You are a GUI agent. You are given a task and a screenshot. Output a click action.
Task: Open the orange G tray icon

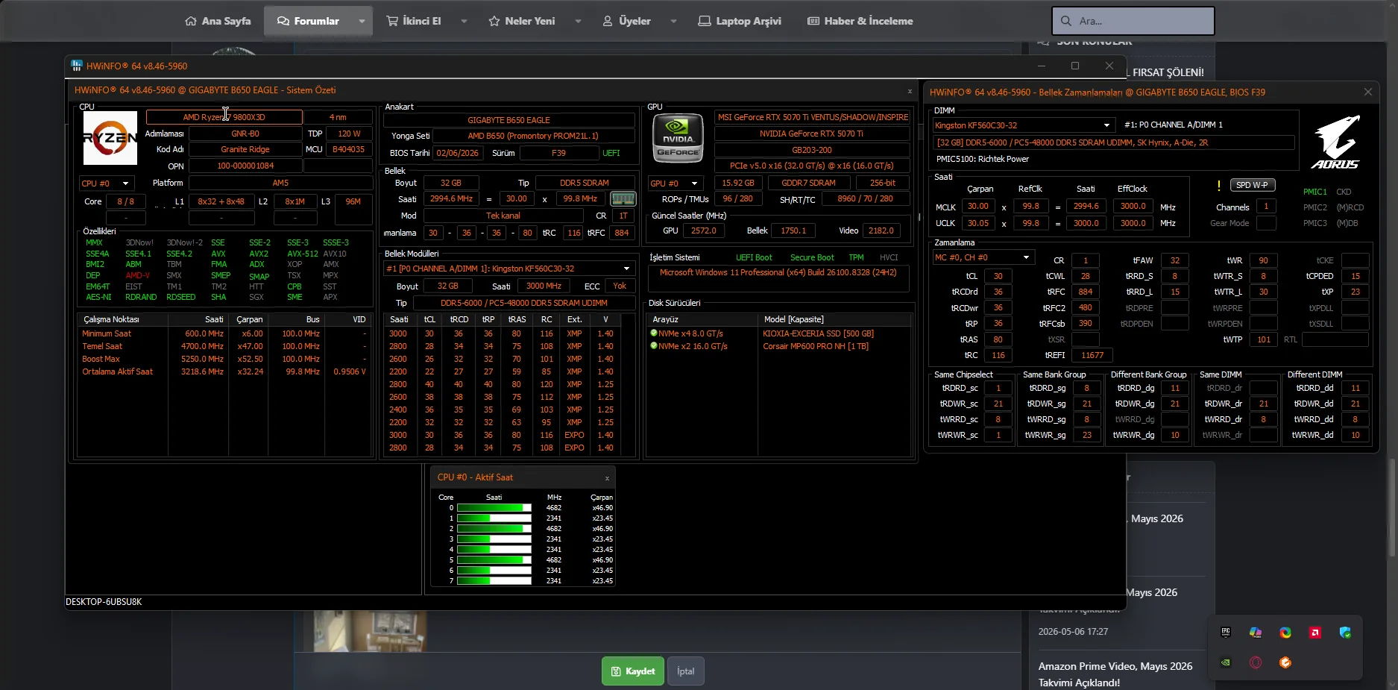1285,662
